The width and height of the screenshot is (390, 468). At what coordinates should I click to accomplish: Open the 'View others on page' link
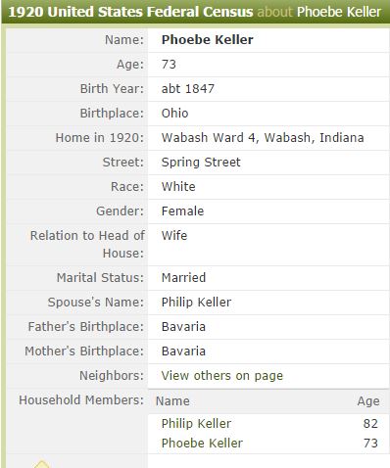pos(222,376)
